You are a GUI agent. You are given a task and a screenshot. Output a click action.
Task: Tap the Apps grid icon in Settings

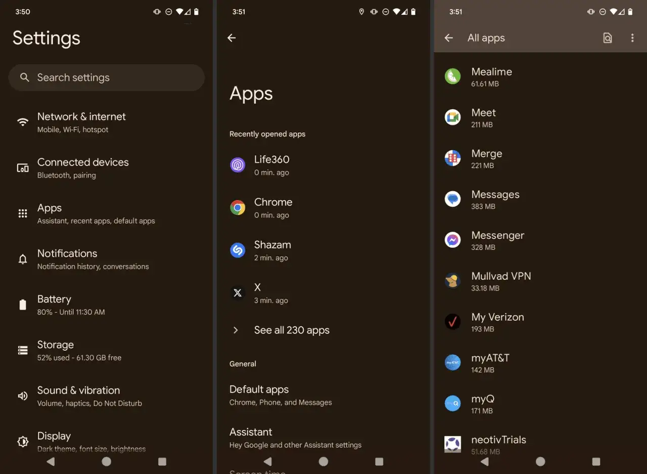(23, 213)
